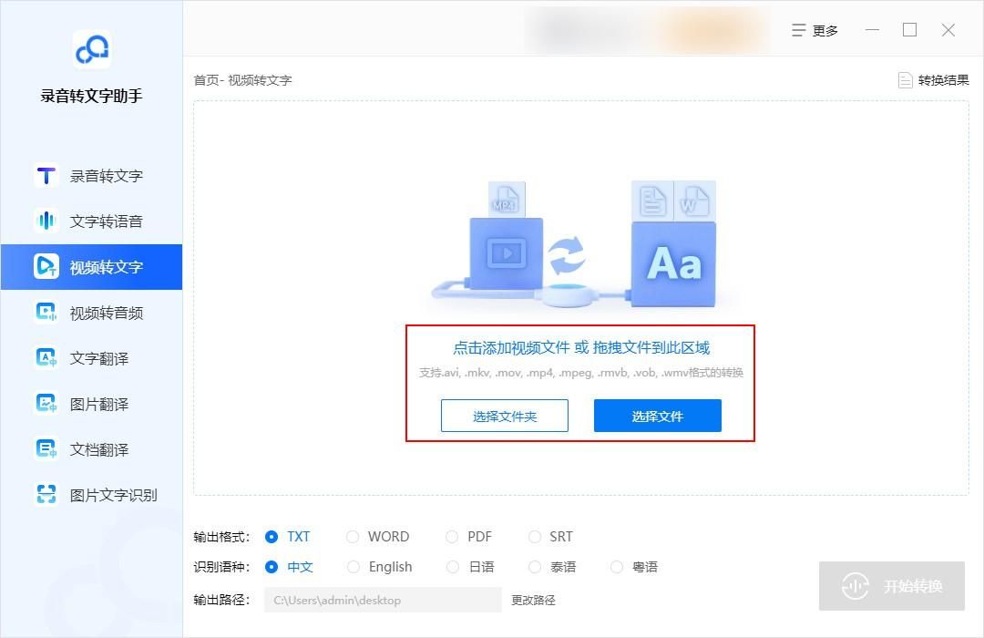This screenshot has height=638, width=984.
Task: Go to 文字翻译 page
Action: coord(92,358)
